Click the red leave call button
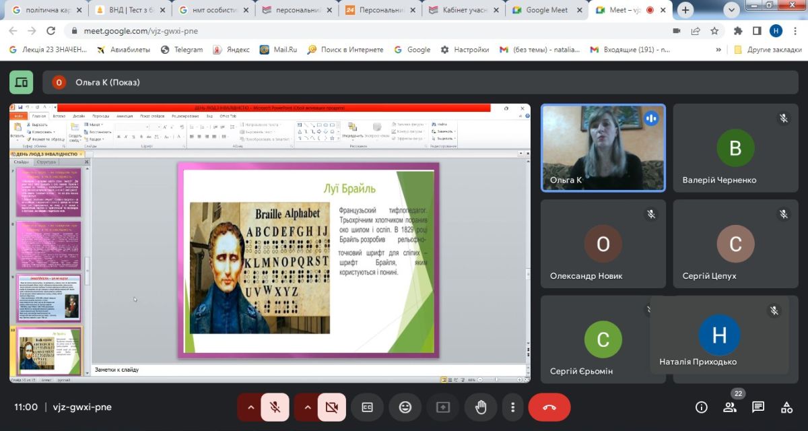This screenshot has width=808, height=431. (549, 407)
